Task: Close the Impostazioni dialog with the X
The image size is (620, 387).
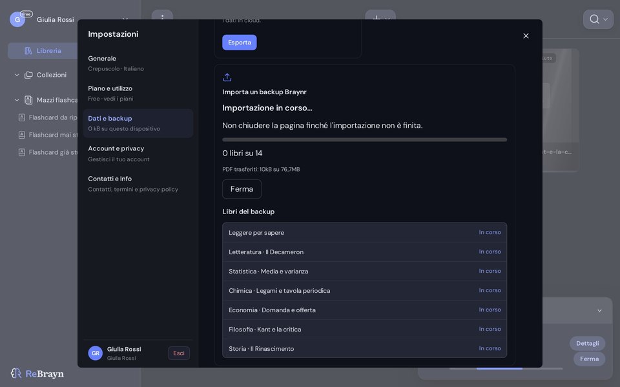Action: click(526, 36)
